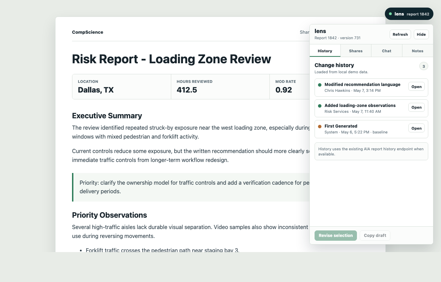Select the Notes tab

(x=418, y=51)
